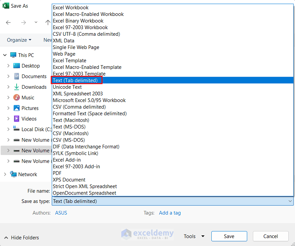This screenshot has width=295, height=246.
Task: Choose DIF (Data Interchange Format) type
Action: (x=173, y=147)
